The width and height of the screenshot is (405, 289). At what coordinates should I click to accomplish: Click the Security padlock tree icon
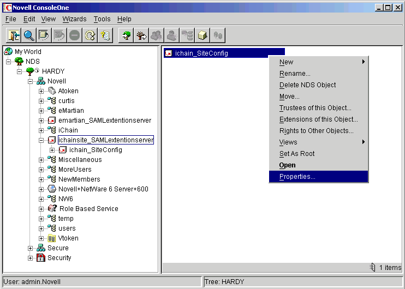(x=40, y=258)
